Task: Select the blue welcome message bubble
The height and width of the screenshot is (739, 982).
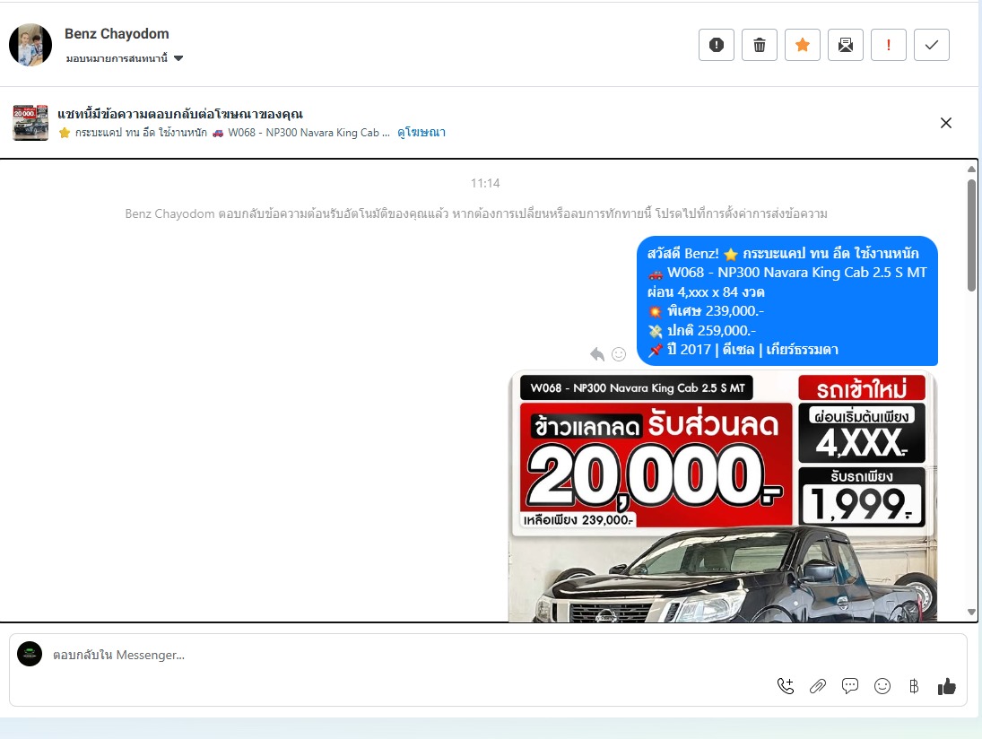Action: [787, 300]
